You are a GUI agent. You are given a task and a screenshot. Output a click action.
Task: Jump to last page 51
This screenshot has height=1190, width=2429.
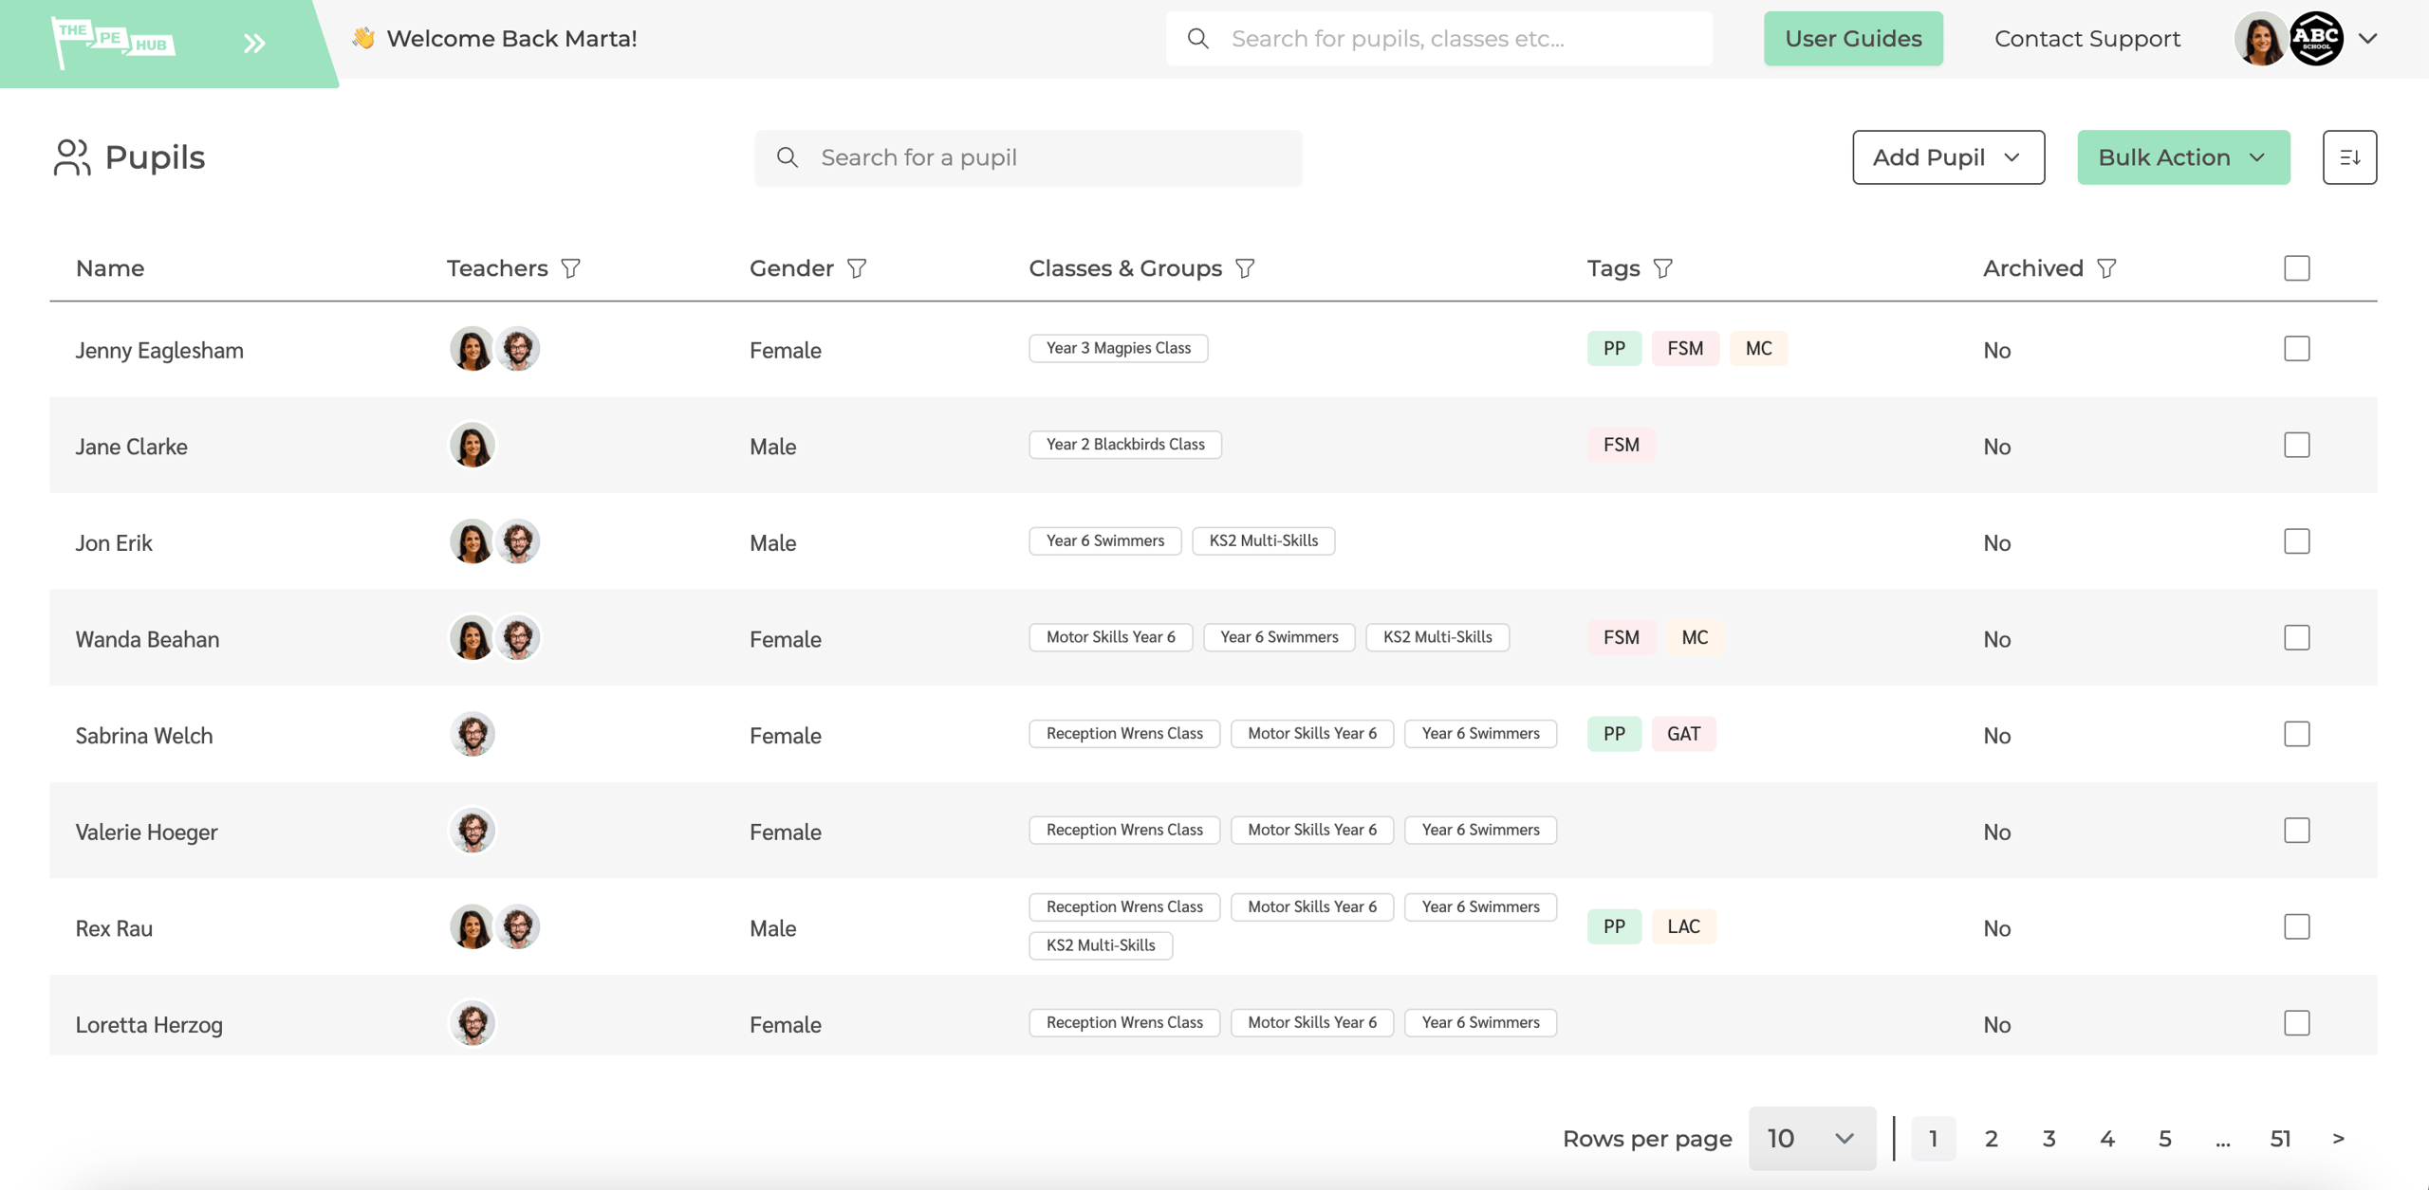[x=2280, y=1138]
